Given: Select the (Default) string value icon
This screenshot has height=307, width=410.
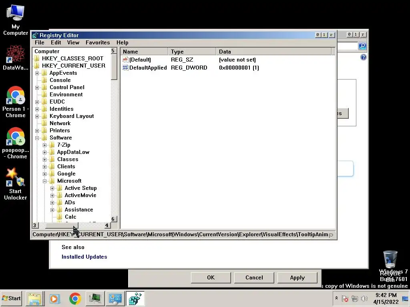Looking at the screenshot, I should pos(125,60).
